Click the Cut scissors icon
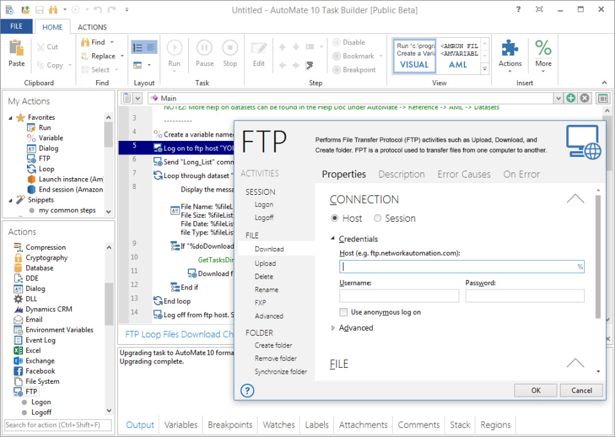 coord(40,47)
